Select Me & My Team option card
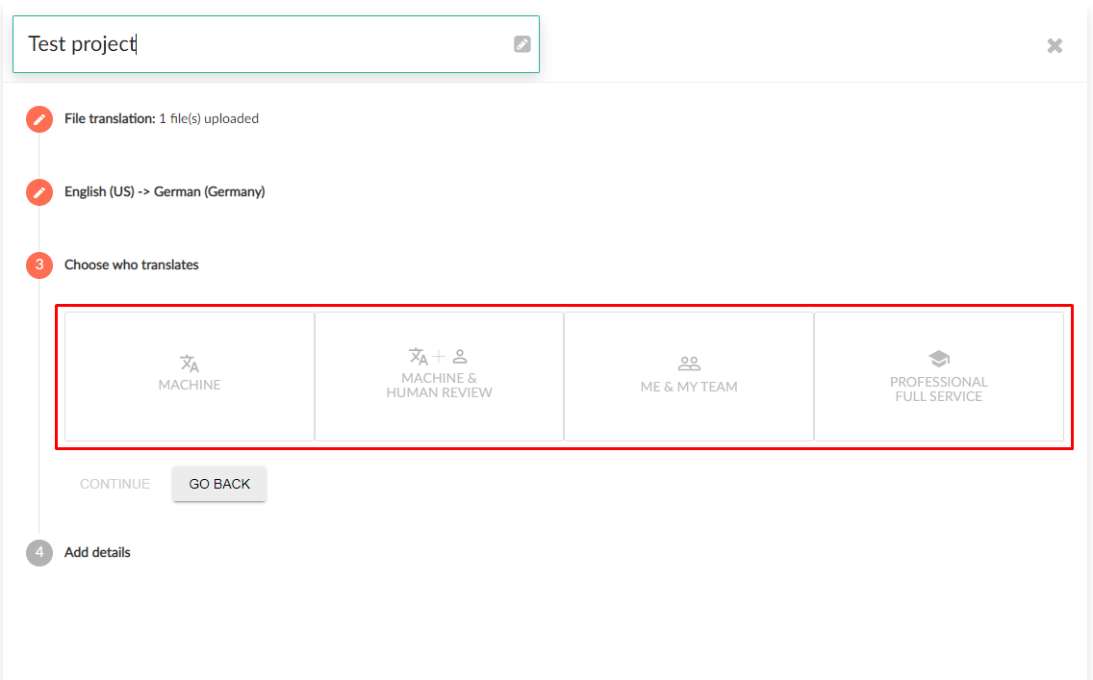The image size is (1093, 680). tap(689, 376)
